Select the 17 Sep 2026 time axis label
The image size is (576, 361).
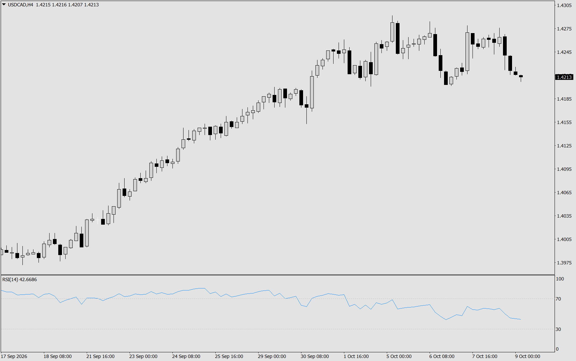click(14, 356)
